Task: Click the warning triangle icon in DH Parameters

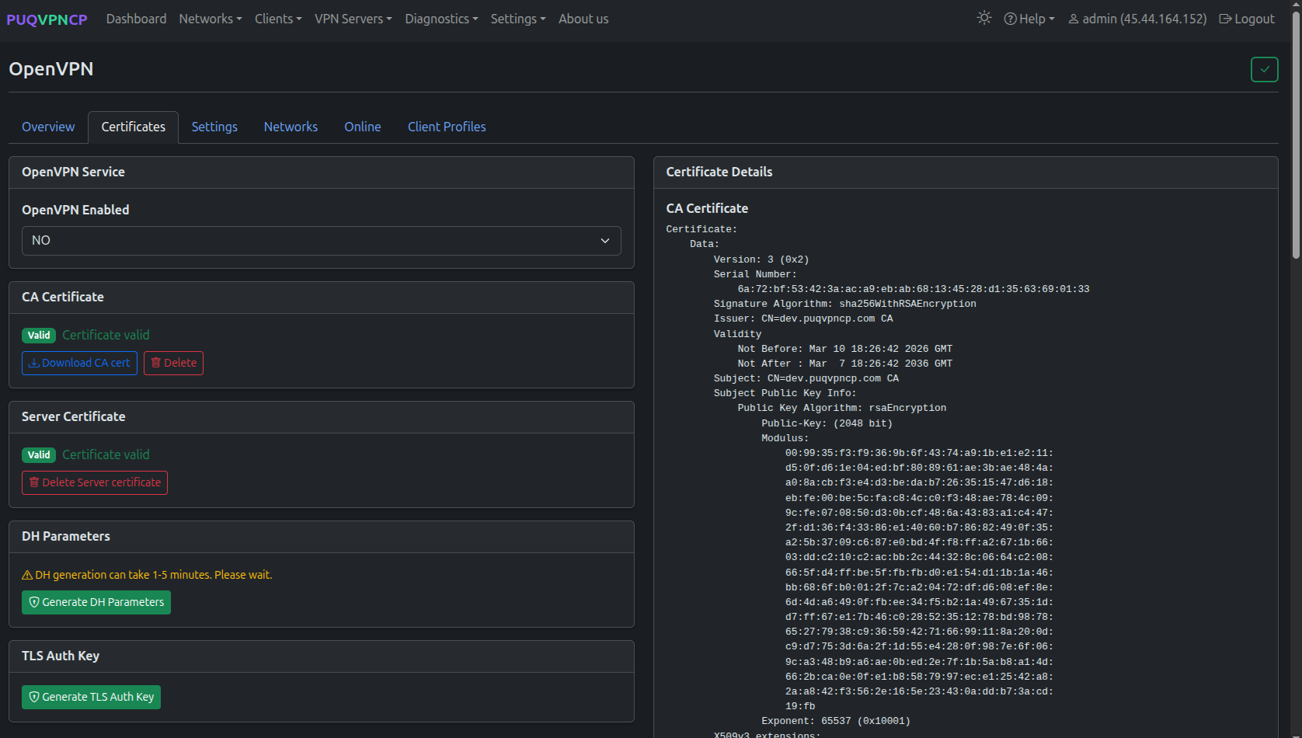Action: [x=27, y=575]
